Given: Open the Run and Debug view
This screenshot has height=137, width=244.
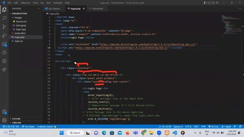Looking at the screenshot, I should click(4, 35).
